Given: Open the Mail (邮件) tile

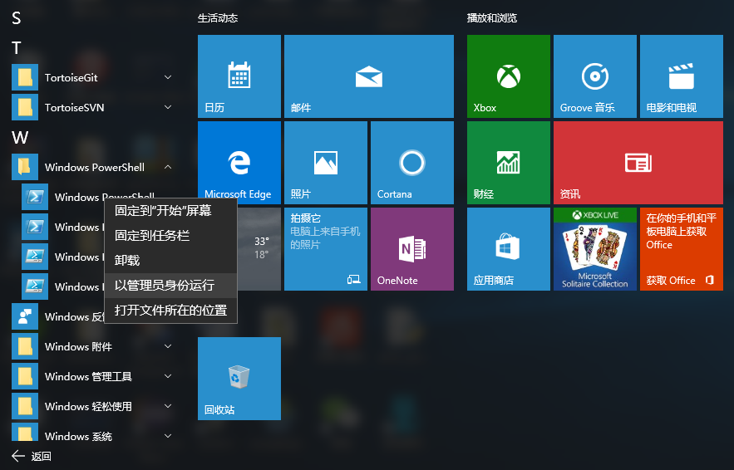Looking at the screenshot, I should pos(369,76).
